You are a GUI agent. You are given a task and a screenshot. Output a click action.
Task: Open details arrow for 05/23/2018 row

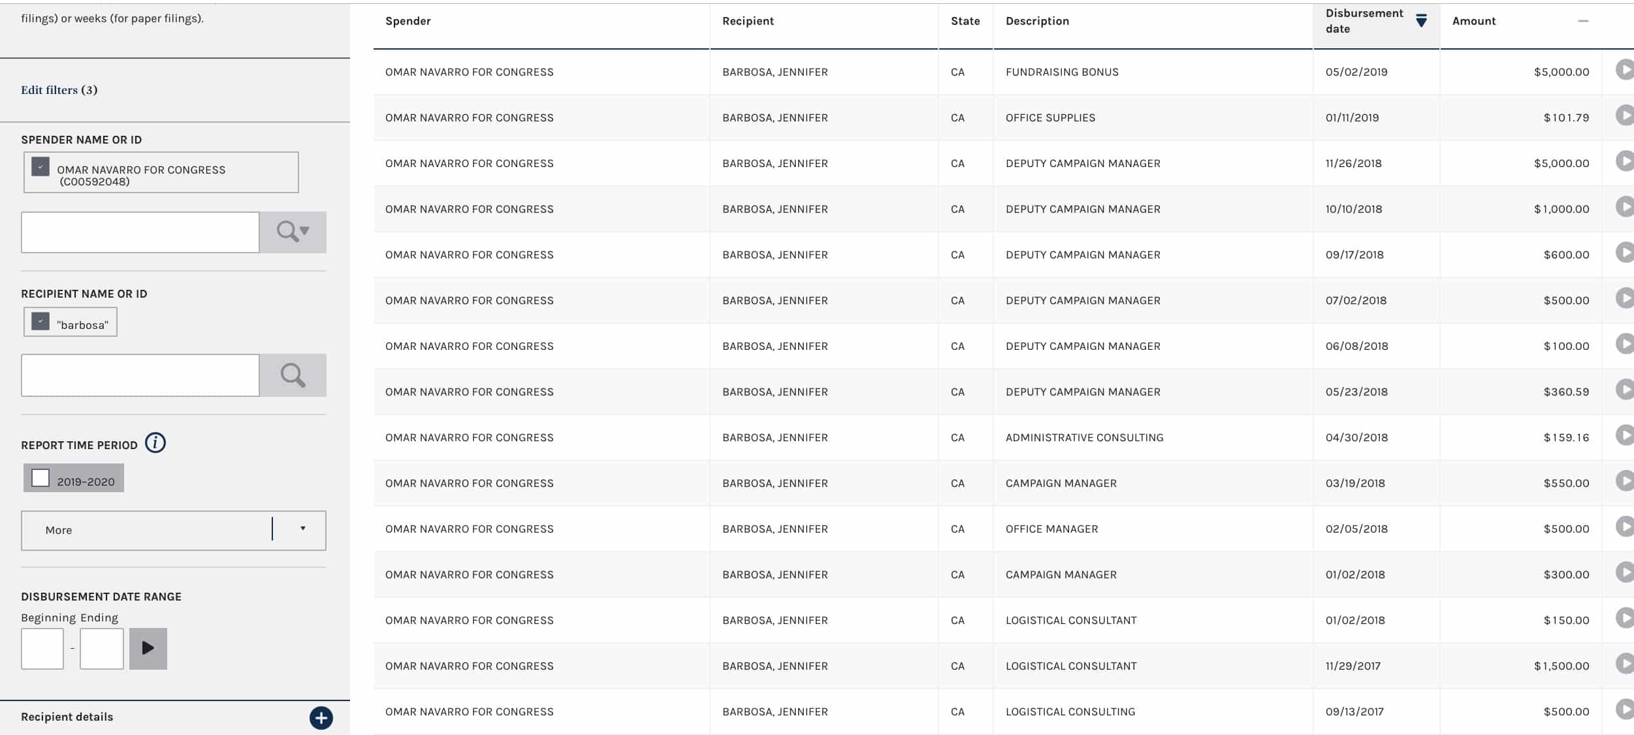click(x=1625, y=389)
